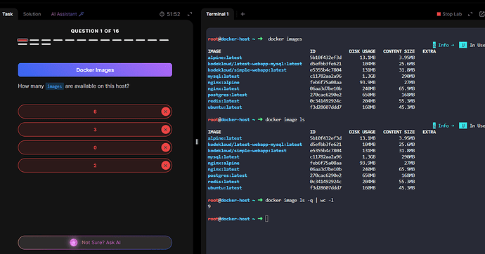Open the Task tab
Image resolution: width=485 pixels, height=254 pixels.
click(8, 14)
